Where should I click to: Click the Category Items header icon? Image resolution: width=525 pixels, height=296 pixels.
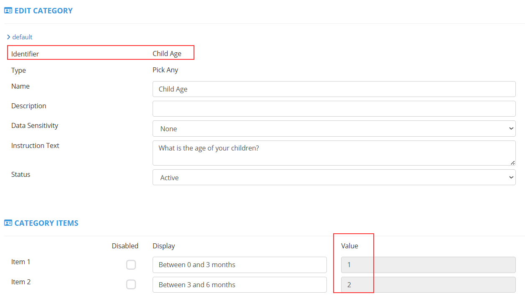click(x=8, y=223)
